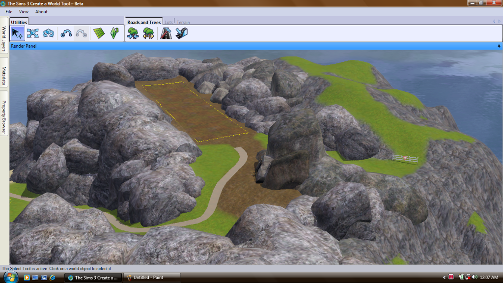
Task: Switch to the Terrain tab
Action: pyautogui.click(x=183, y=23)
